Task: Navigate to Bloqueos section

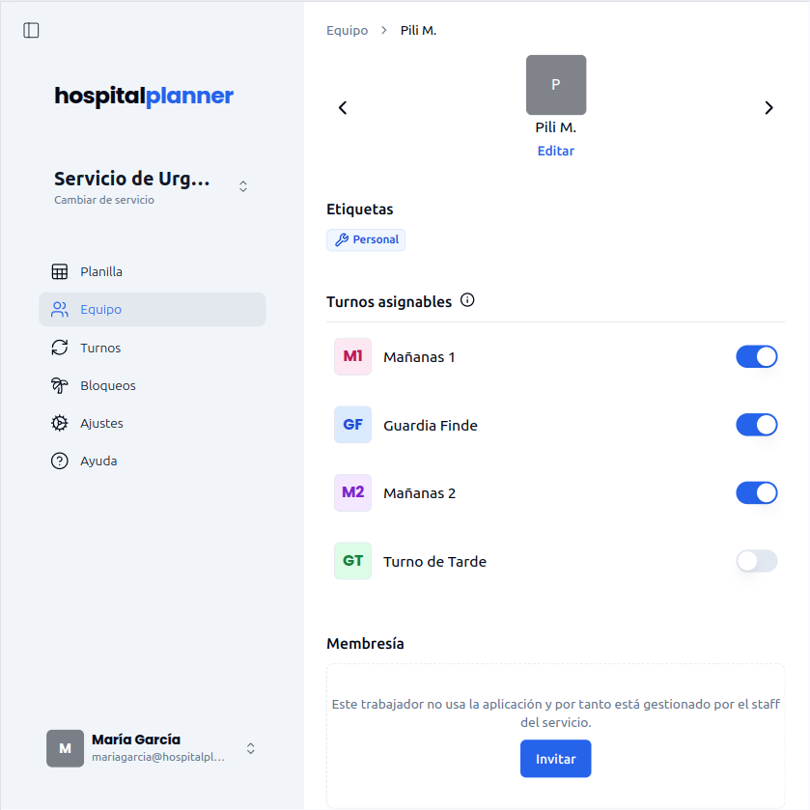Action: [x=107, y=386]
